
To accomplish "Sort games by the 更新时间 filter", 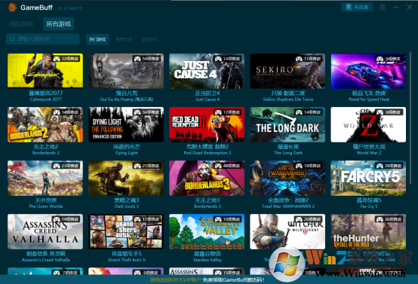I will (124, 39).
